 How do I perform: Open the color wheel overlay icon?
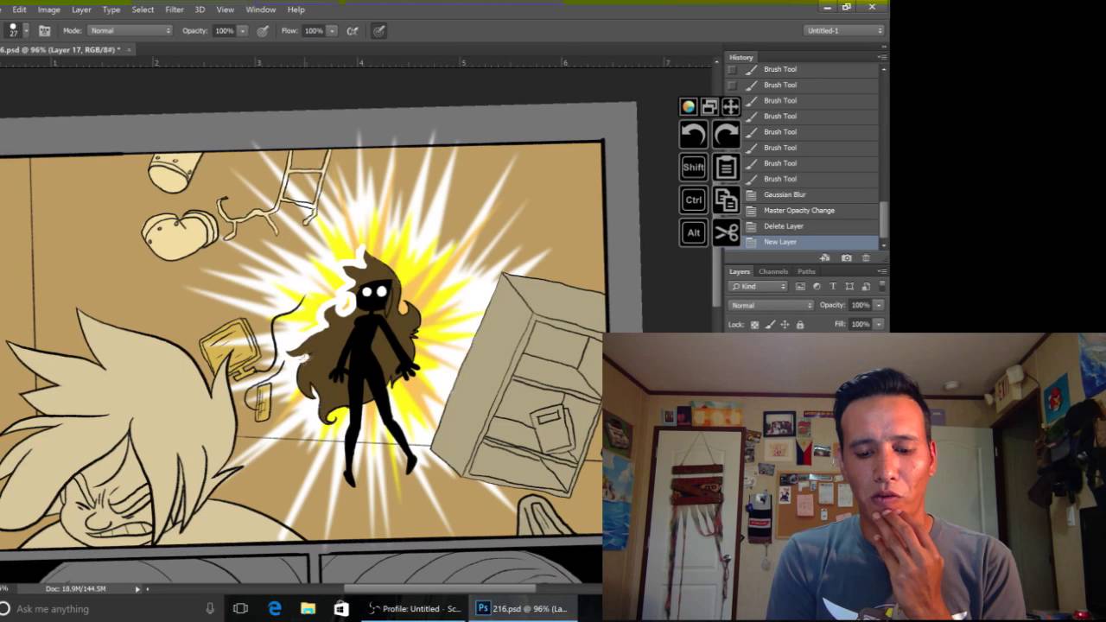click(x=689, y=107)
